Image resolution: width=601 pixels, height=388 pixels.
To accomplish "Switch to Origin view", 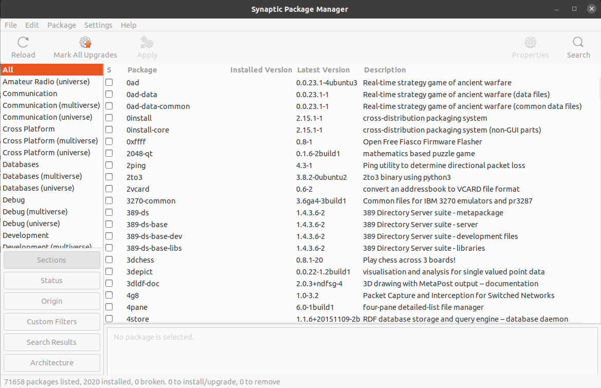I will click(51, 301).
